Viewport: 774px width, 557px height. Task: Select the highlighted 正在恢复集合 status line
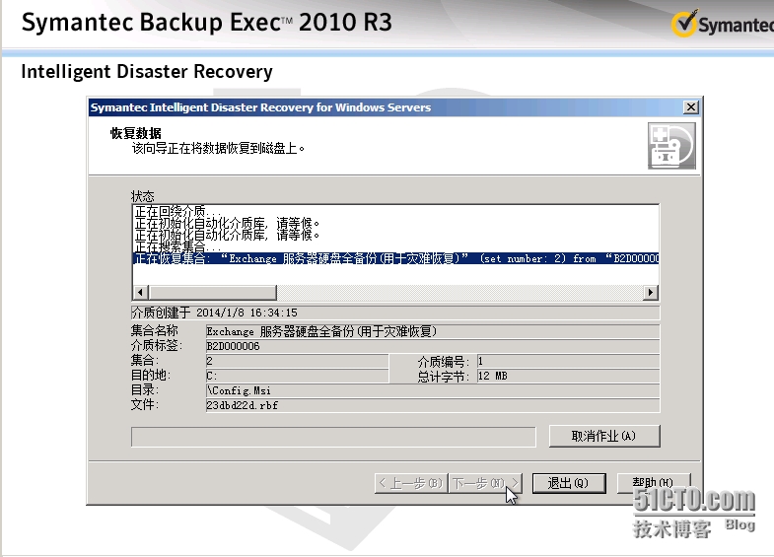point(396,258)
